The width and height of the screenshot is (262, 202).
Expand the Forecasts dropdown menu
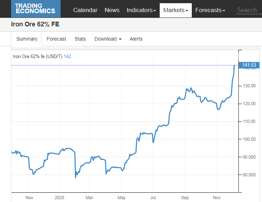point(210,10)
